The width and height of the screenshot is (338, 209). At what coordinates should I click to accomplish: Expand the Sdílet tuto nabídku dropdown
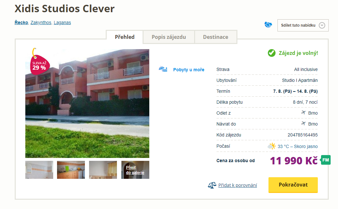[x=303, y=25]
